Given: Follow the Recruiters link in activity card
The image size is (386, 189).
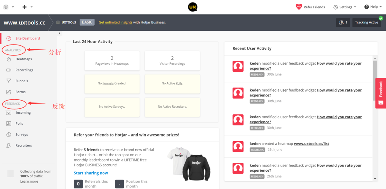Looking at the screenshot, I should tap(179, 107).
